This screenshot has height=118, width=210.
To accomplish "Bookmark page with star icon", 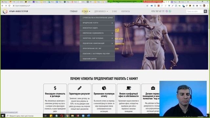I will click(x=147, y=6).
